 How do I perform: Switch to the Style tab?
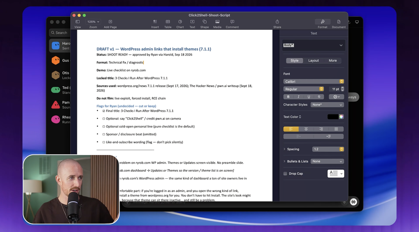pos(295,60)
